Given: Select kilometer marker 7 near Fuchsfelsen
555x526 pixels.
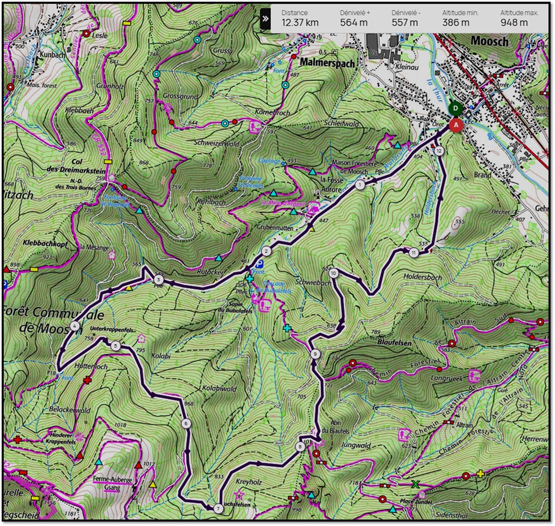Looking at the screenshot, I should (218, 508).
